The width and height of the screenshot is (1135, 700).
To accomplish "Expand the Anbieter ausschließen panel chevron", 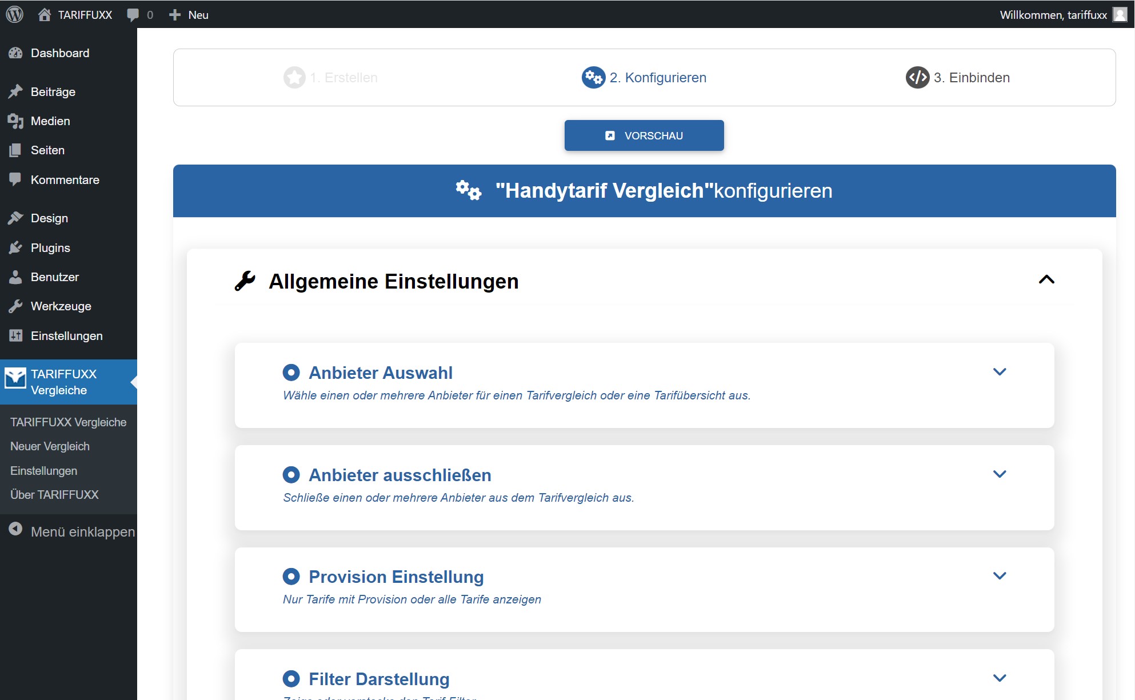I will [1000, 474].
